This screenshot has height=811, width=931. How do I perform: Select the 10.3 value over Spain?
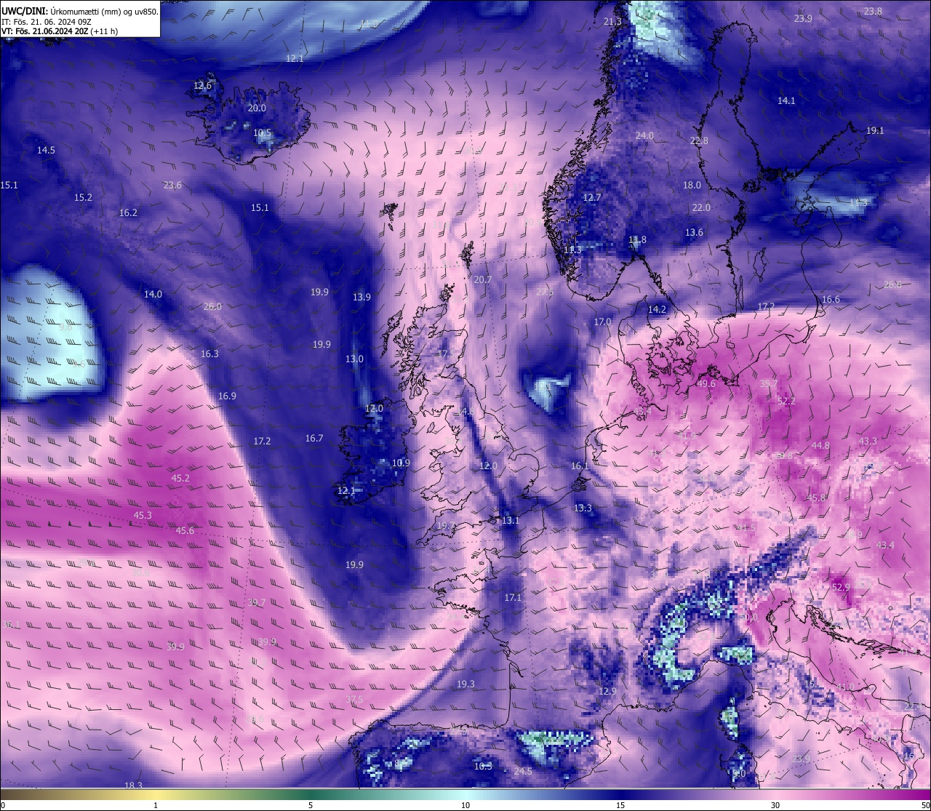483,767
